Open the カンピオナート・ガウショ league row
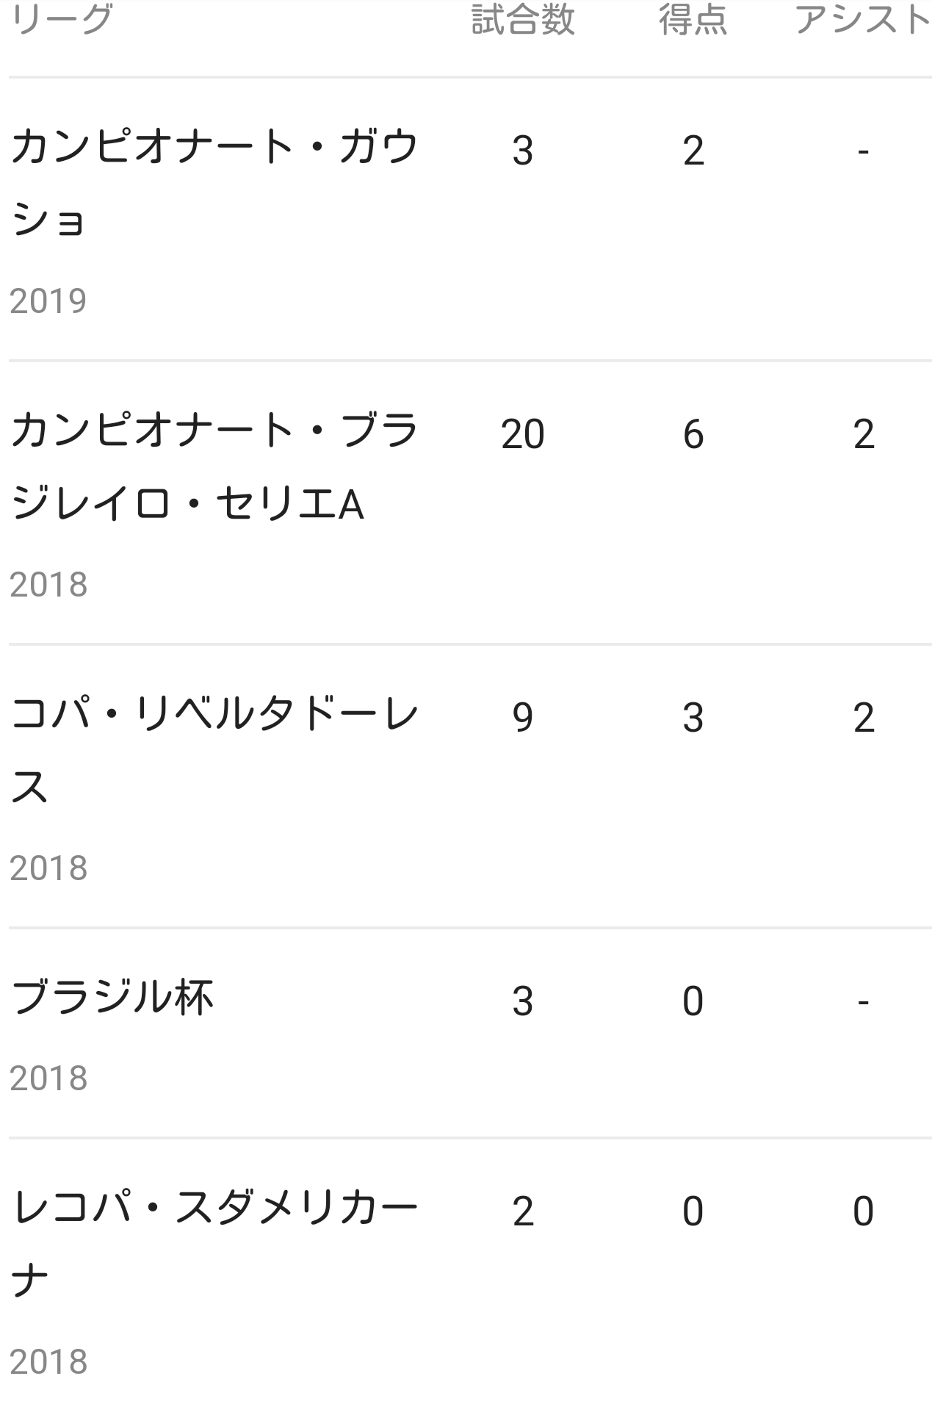The height and width of the screenshot is (1412, 932). [214, 182]
